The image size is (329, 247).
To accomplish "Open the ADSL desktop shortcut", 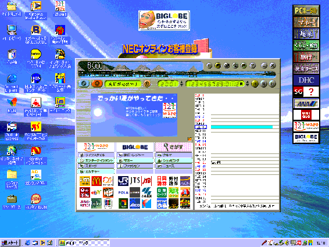I will tap(36, 177).
